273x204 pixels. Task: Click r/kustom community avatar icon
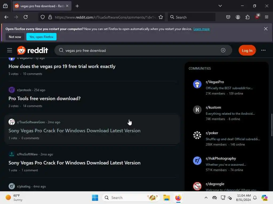pyautogui.click(x=197, y=110)
